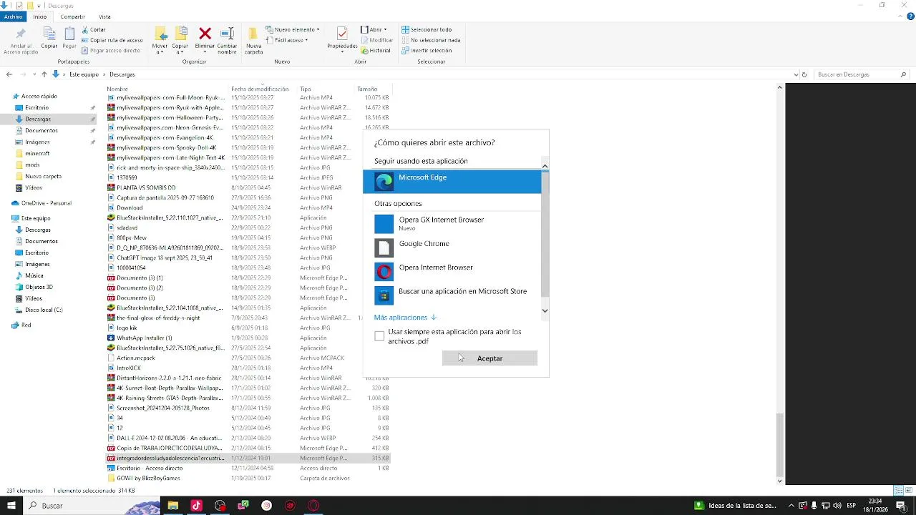Open the Archivo menu tab
The image size is (916, 515).
pos(14,16)
